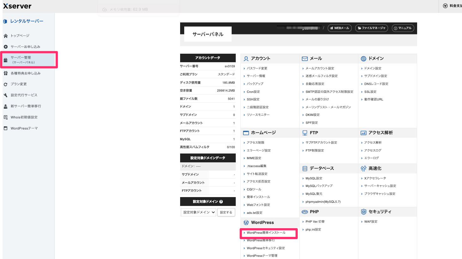Screen dimensions: 462x259
Task: Click the monitor icon beside FTP heading
Action: (x=305, y=133)
